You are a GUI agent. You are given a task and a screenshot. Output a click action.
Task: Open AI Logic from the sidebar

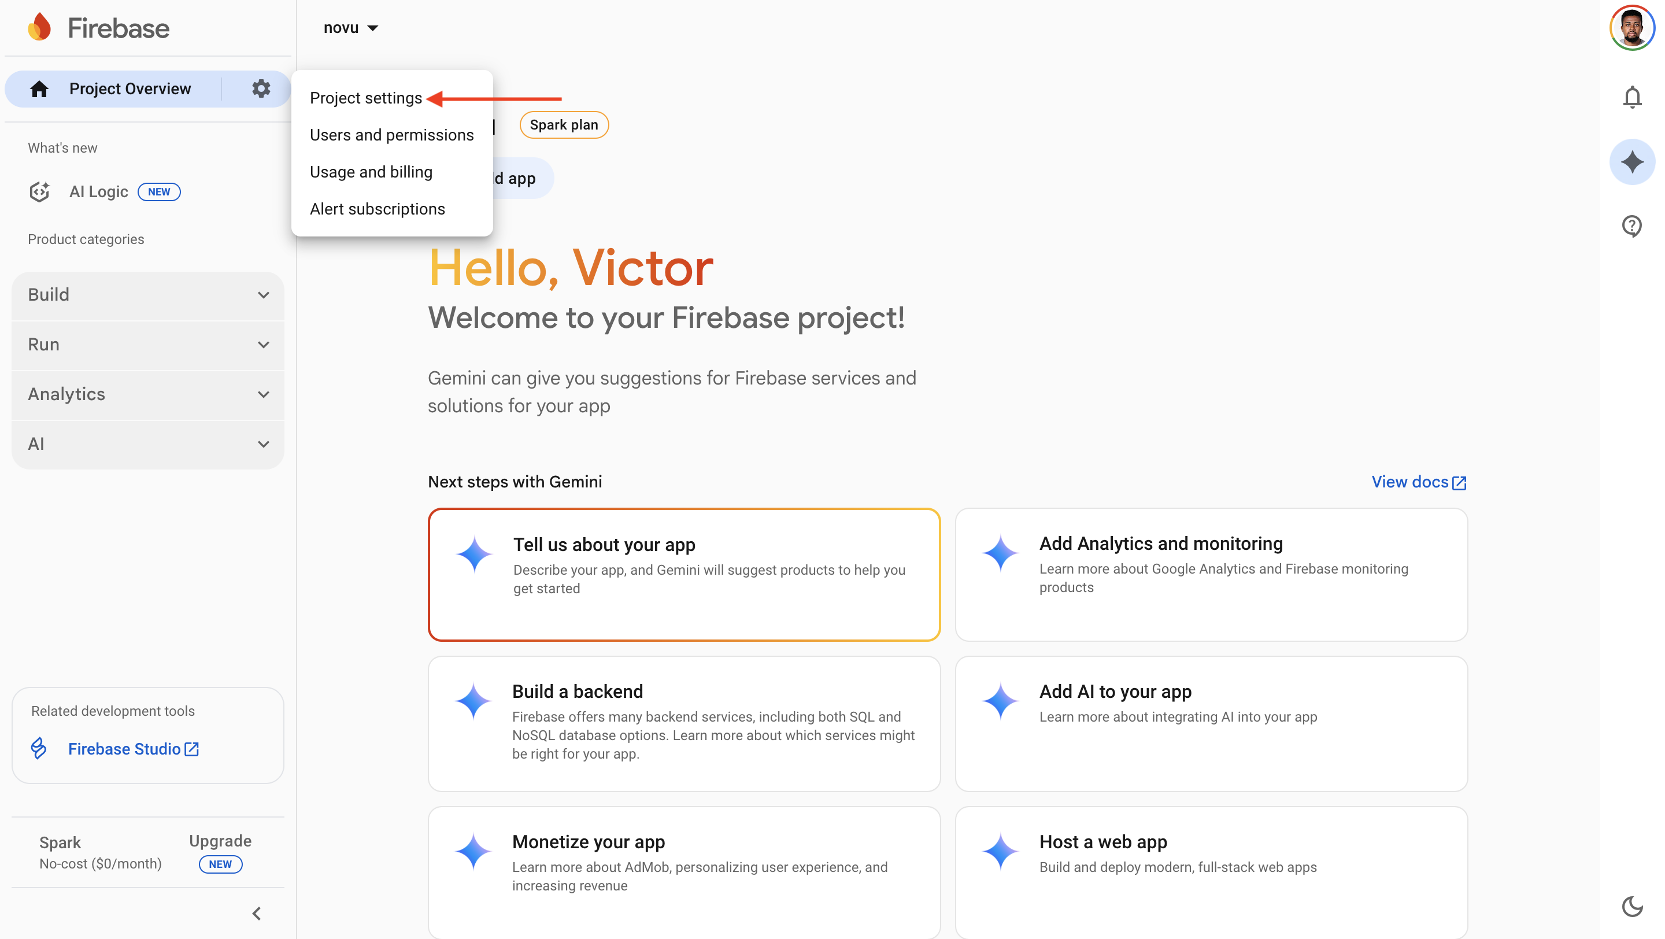point(98,191)
